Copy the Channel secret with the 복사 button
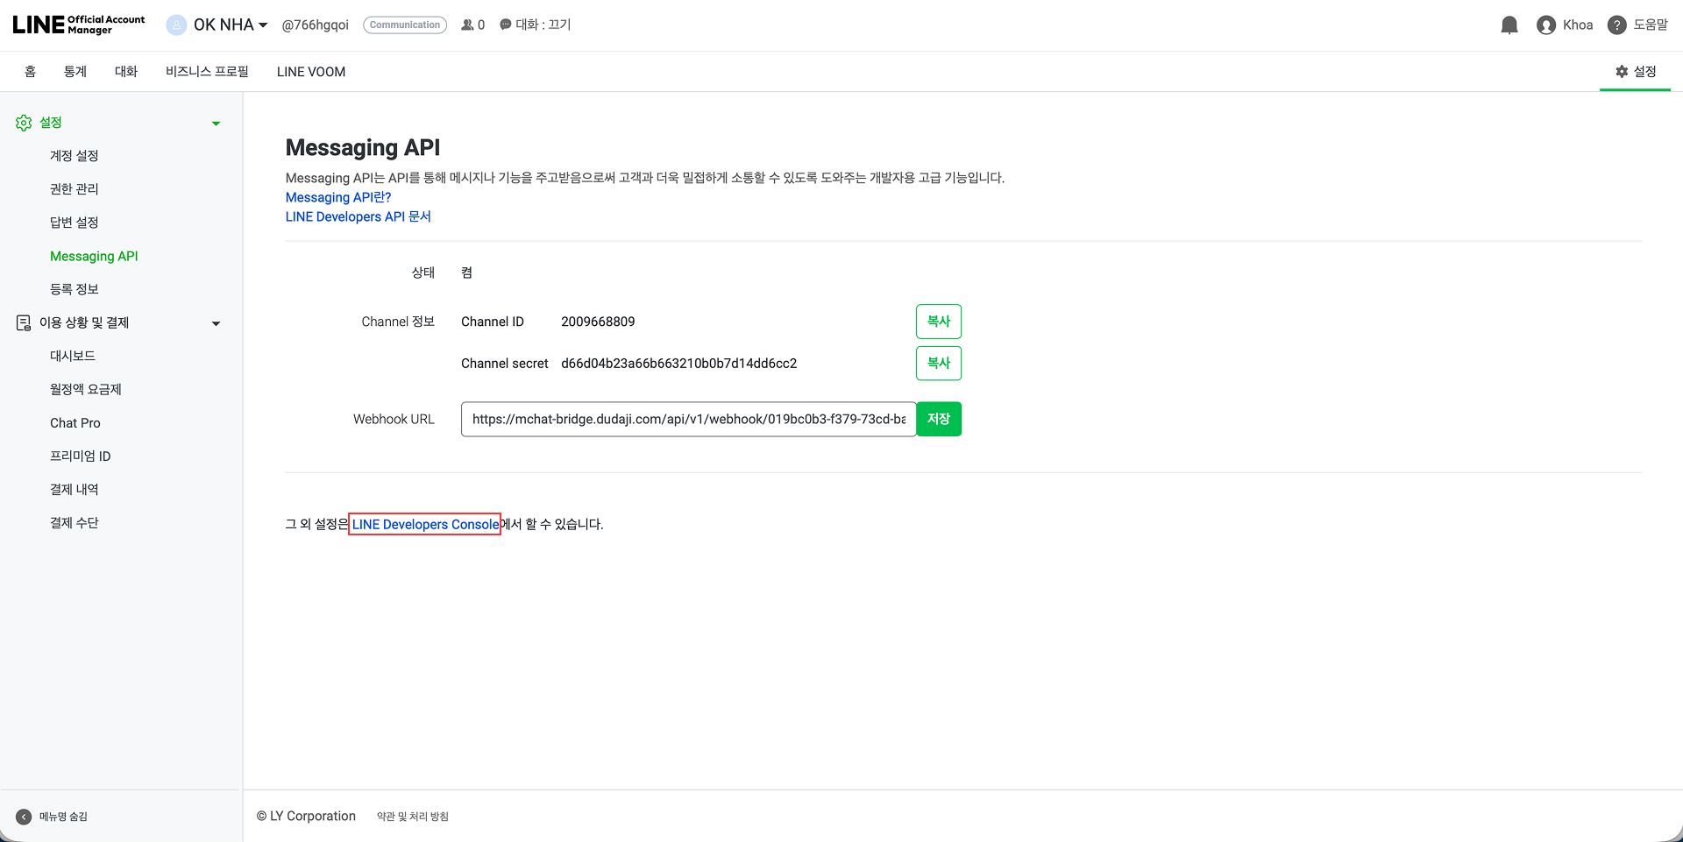This screenshot has width=1683, height=842. 938,363
